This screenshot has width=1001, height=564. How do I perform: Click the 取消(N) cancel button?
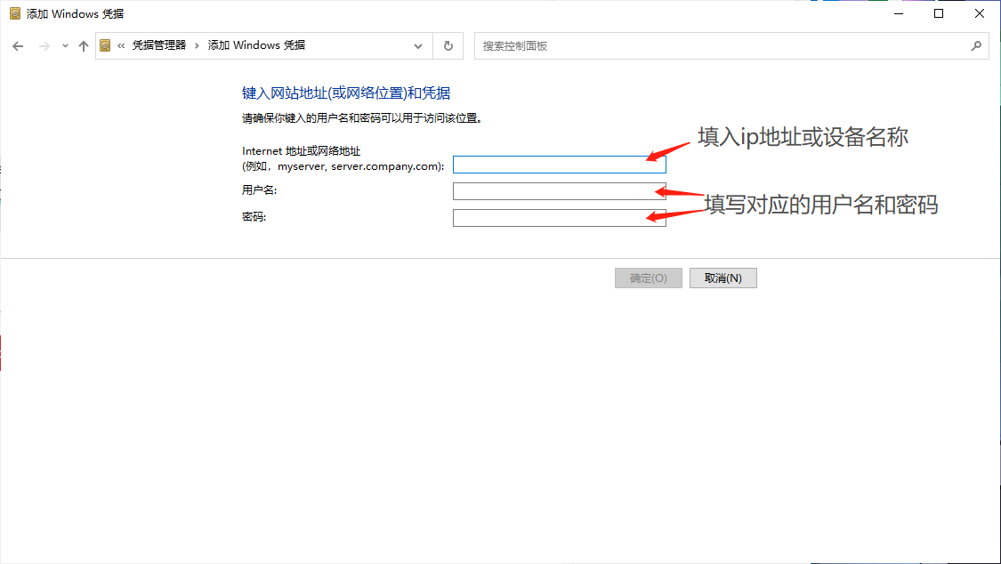tap(722, 278)
